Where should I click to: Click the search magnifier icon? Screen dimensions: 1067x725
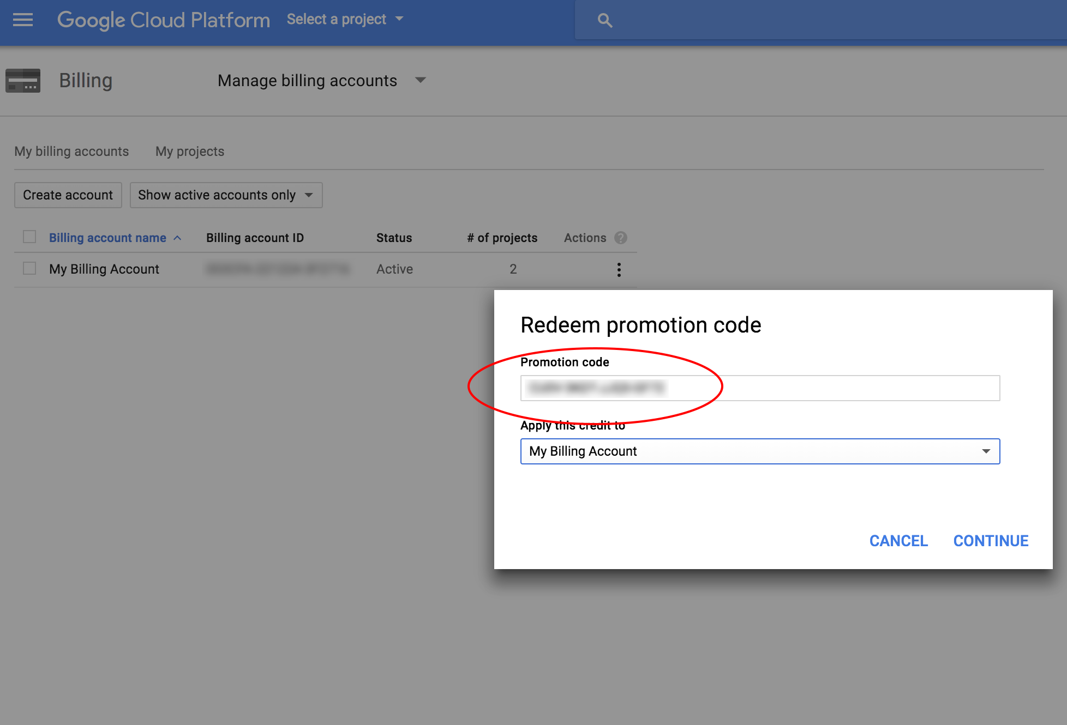[x=604, y=21]
